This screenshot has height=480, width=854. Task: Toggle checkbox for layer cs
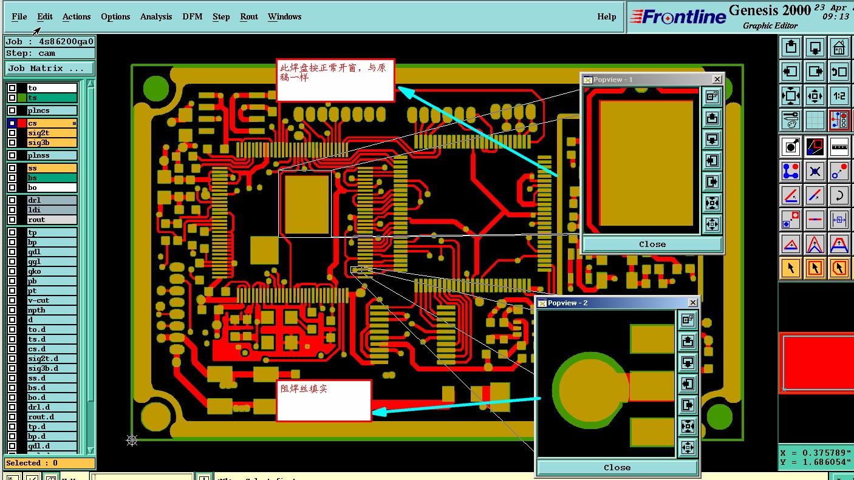pos(12,123)
